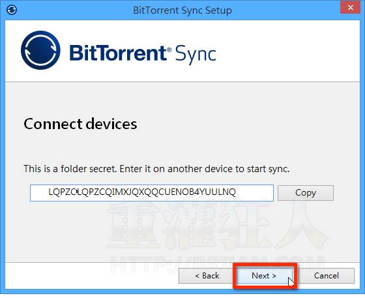Return to previous step using < Back
This screenshot has height=298, width=365.
[x=207, y=276]
